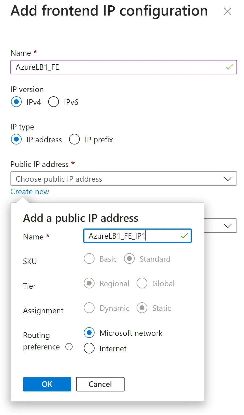Image resolution: width=244 pixels, height=415 pixels.
Task: Select Microsoft network routing preference
Action: (89, 333)
